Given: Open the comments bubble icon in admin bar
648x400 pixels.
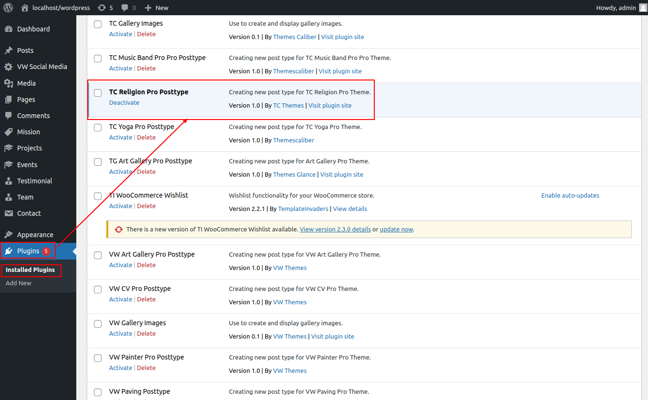Looking at the screenshot, I should point(125,8).
